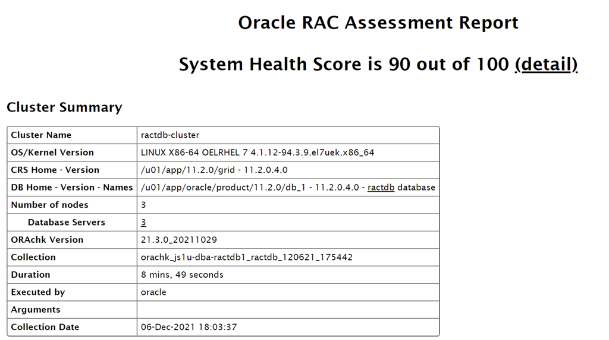Select the DB Home - Version - Names label
Image resolution: width=609 pixels, height=340 pixels.
pos(72,188)
